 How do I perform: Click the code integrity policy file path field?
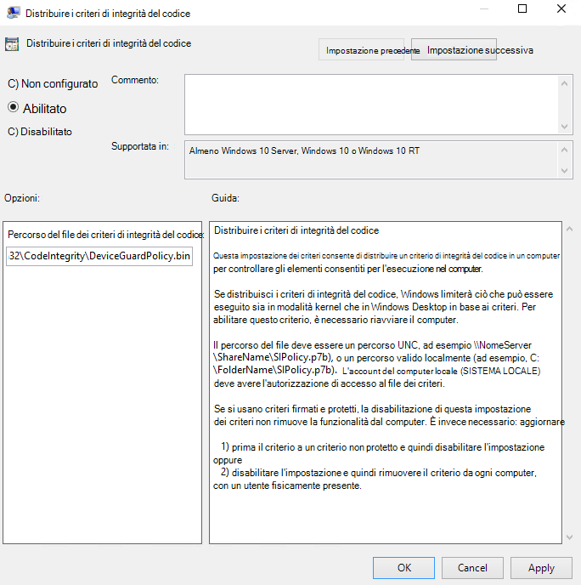tap(99, 256)
